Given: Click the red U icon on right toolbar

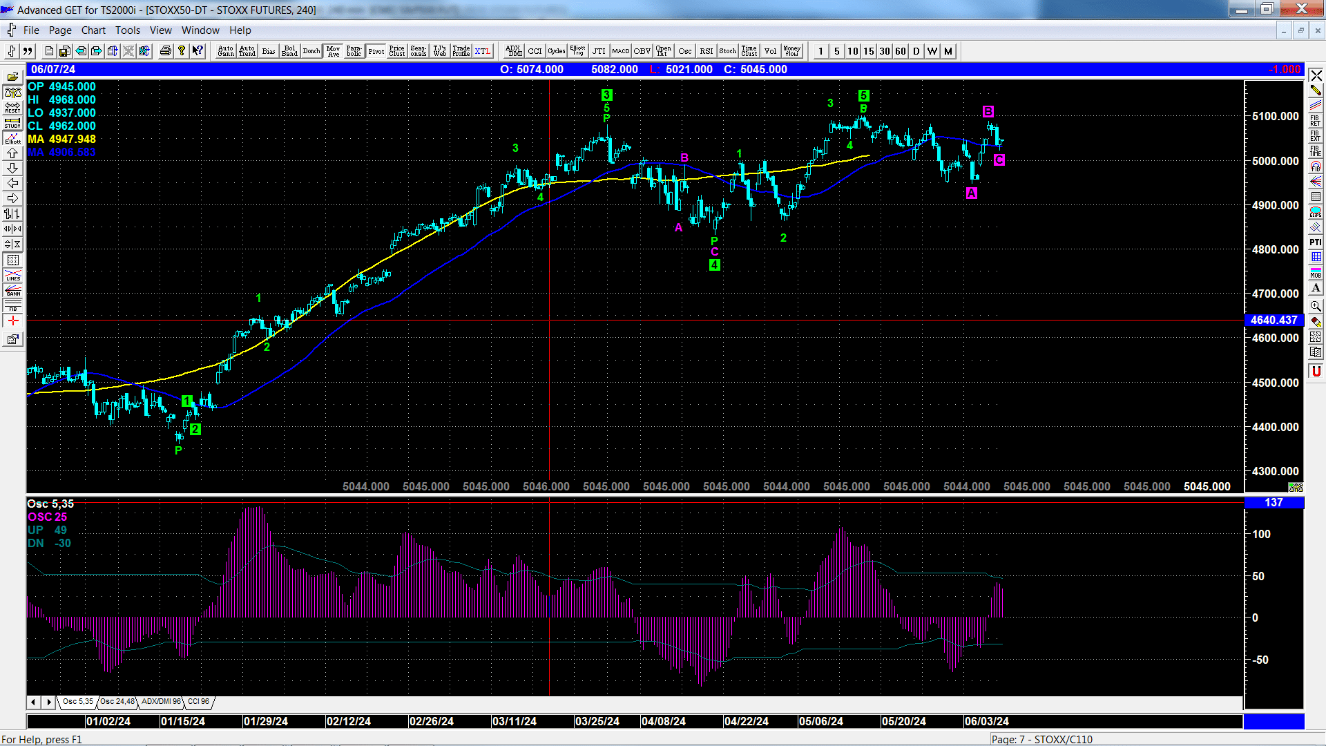Looking at the screenshot, I should (1316, 372).
